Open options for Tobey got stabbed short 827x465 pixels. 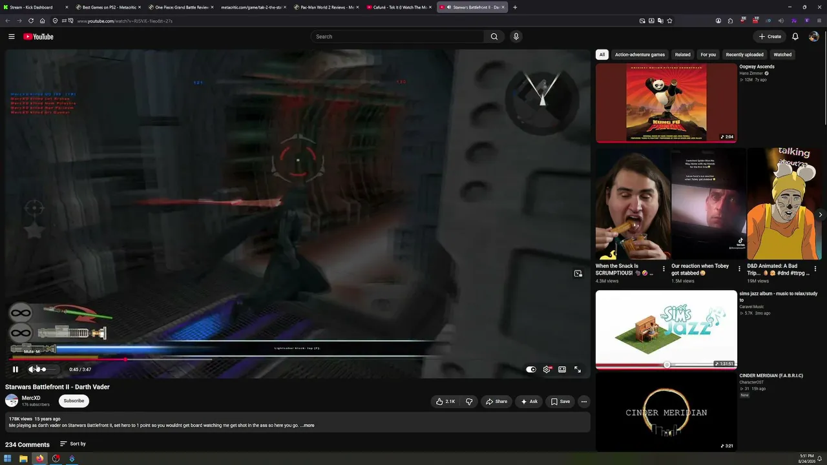coord(739,269)
